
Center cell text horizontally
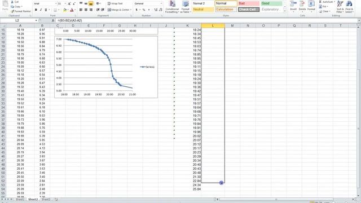point(86,10)
